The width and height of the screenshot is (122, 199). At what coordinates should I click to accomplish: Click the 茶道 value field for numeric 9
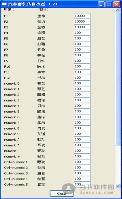82,134
